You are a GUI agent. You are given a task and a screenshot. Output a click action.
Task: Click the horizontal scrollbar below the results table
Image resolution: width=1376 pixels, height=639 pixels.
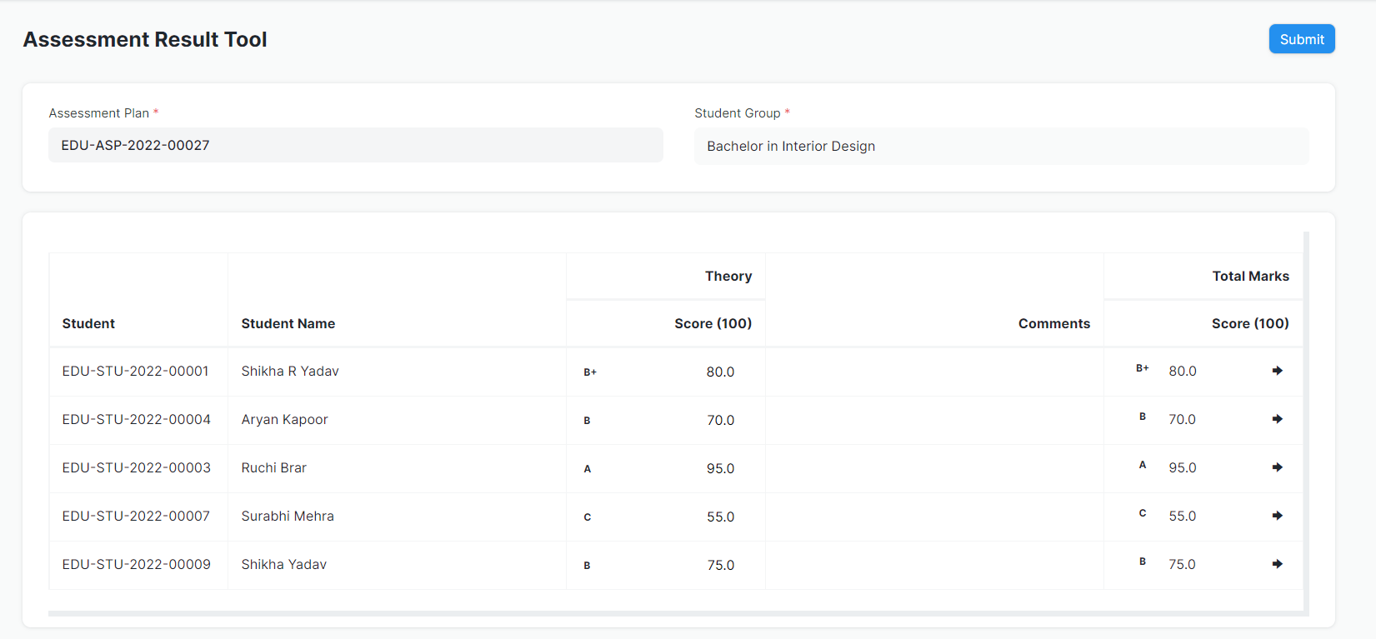click(675, 613)
